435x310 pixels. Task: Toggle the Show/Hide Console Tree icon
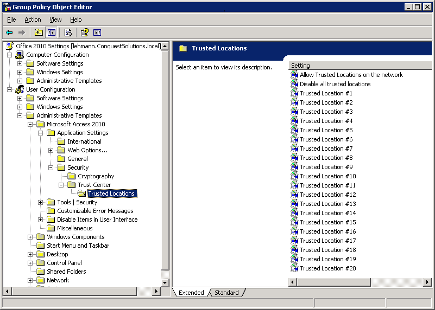pyautogui.click(x=52, y=33)
